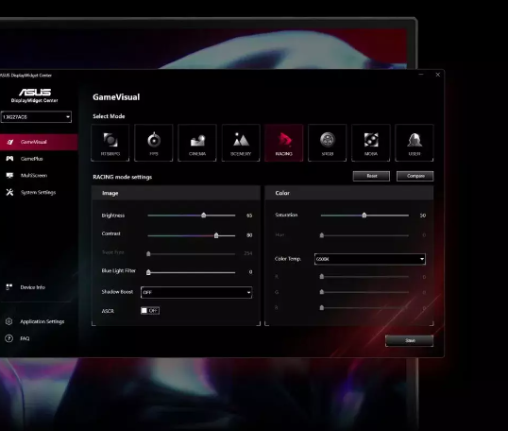508x431 pixels.
Task: Select the Scenery GameVisual mode
Action: click(241, 143)
